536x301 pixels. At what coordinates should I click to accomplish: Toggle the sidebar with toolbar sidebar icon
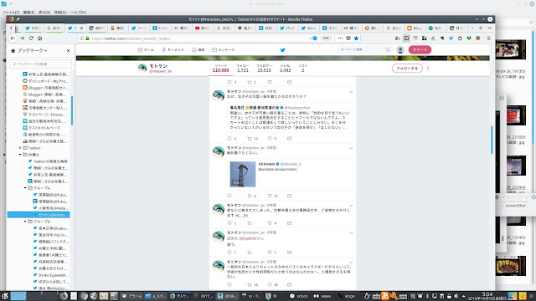click(406, 38)
